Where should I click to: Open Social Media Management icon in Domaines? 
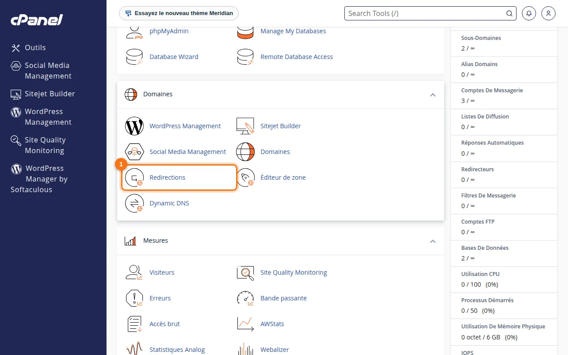click(134, 152)
